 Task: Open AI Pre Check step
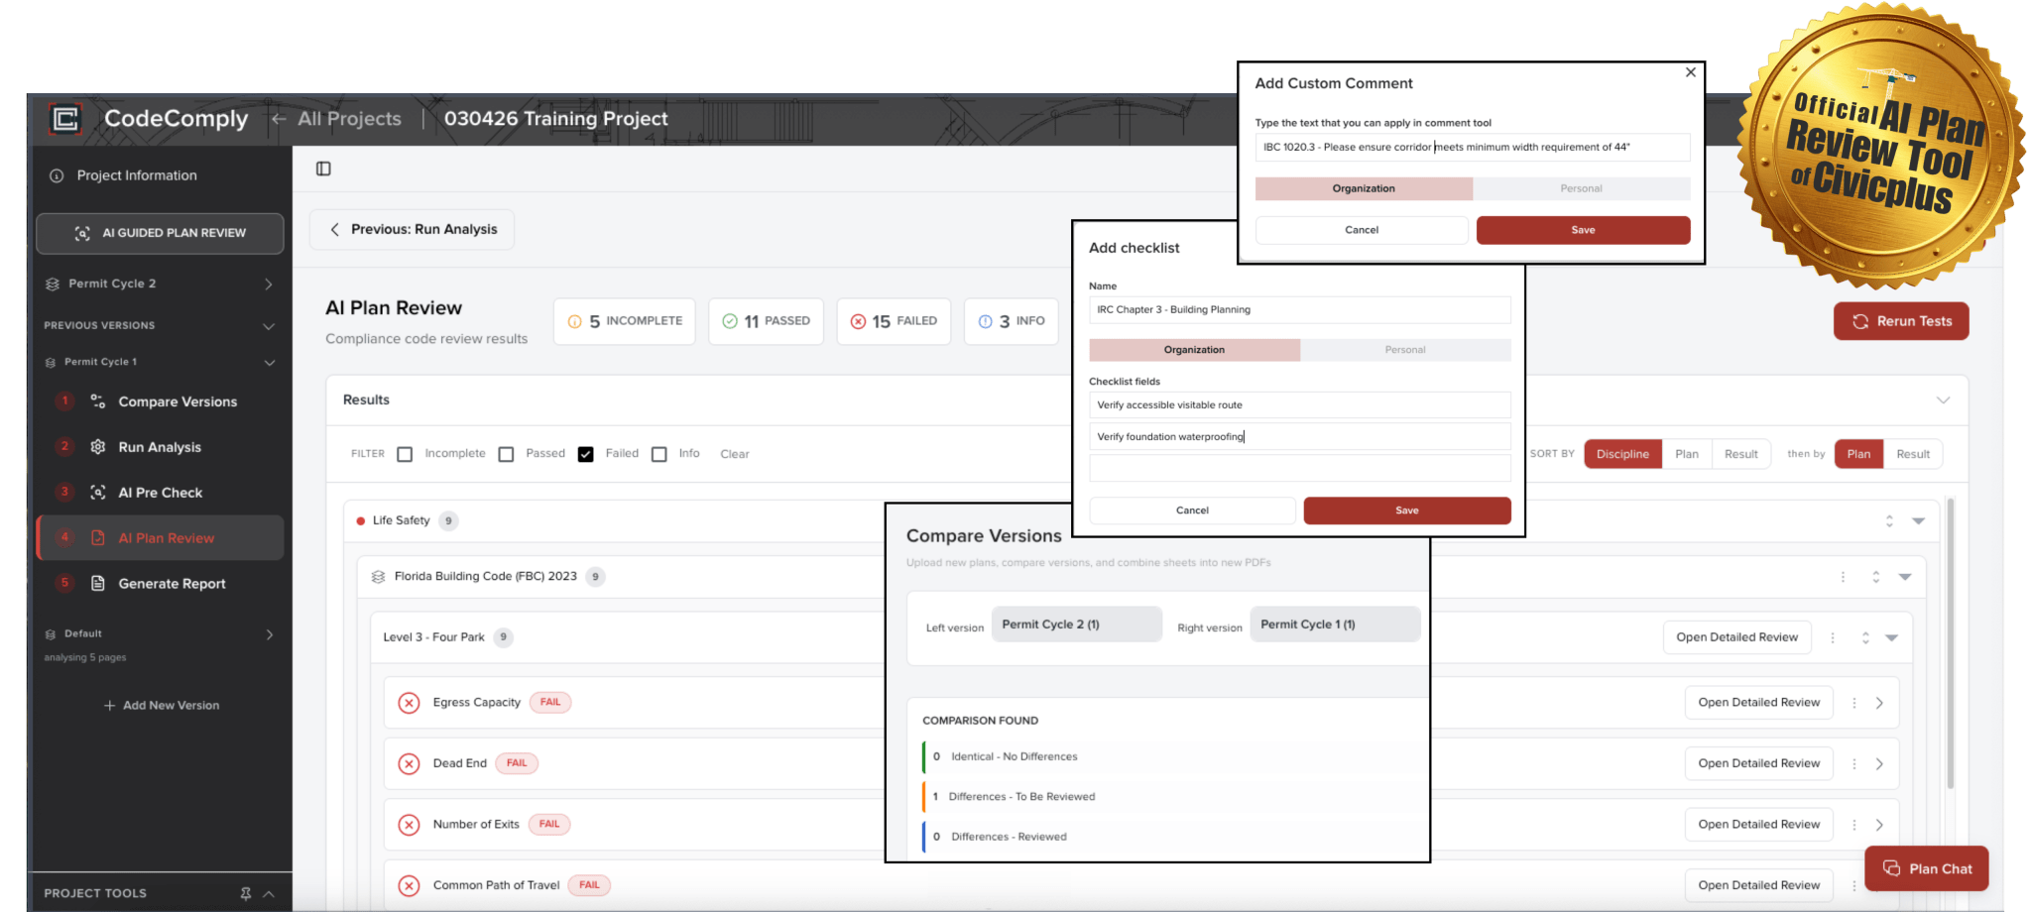point(160,493)
